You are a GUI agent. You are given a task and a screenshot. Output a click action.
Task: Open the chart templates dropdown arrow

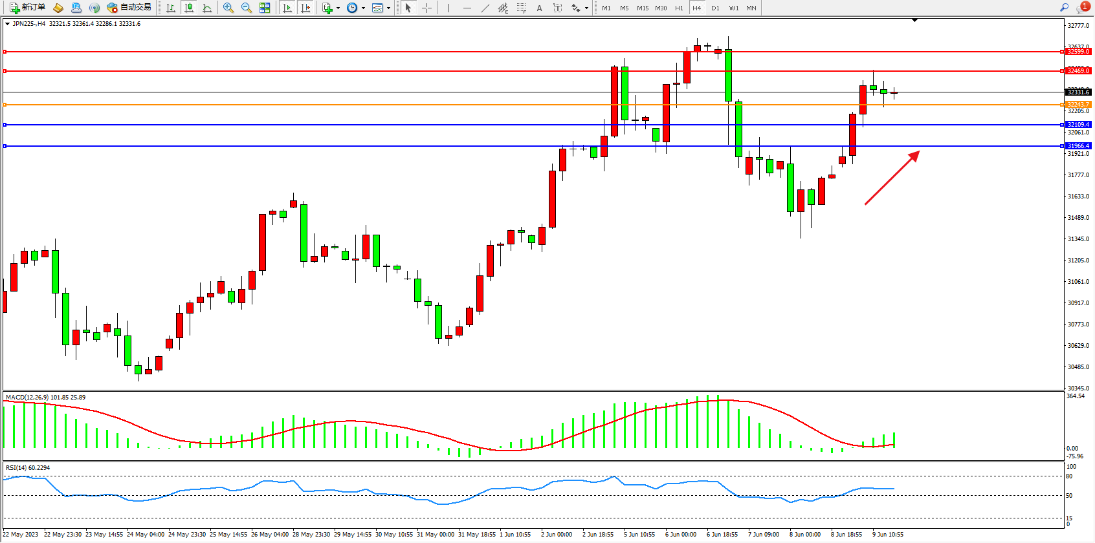388,8
